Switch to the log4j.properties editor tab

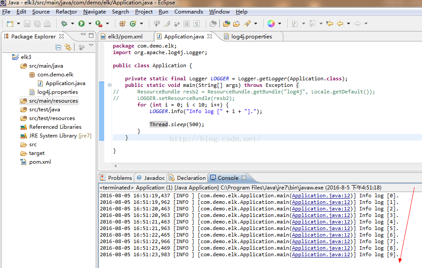pyautogui.click(x=252, y=37)
